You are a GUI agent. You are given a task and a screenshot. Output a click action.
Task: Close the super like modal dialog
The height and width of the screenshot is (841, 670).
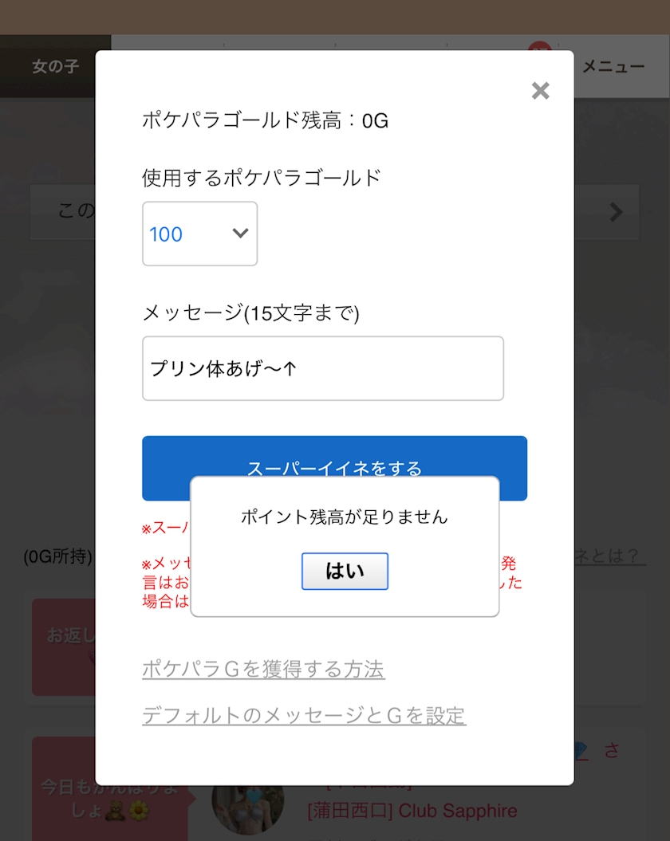tap(540, 91)
